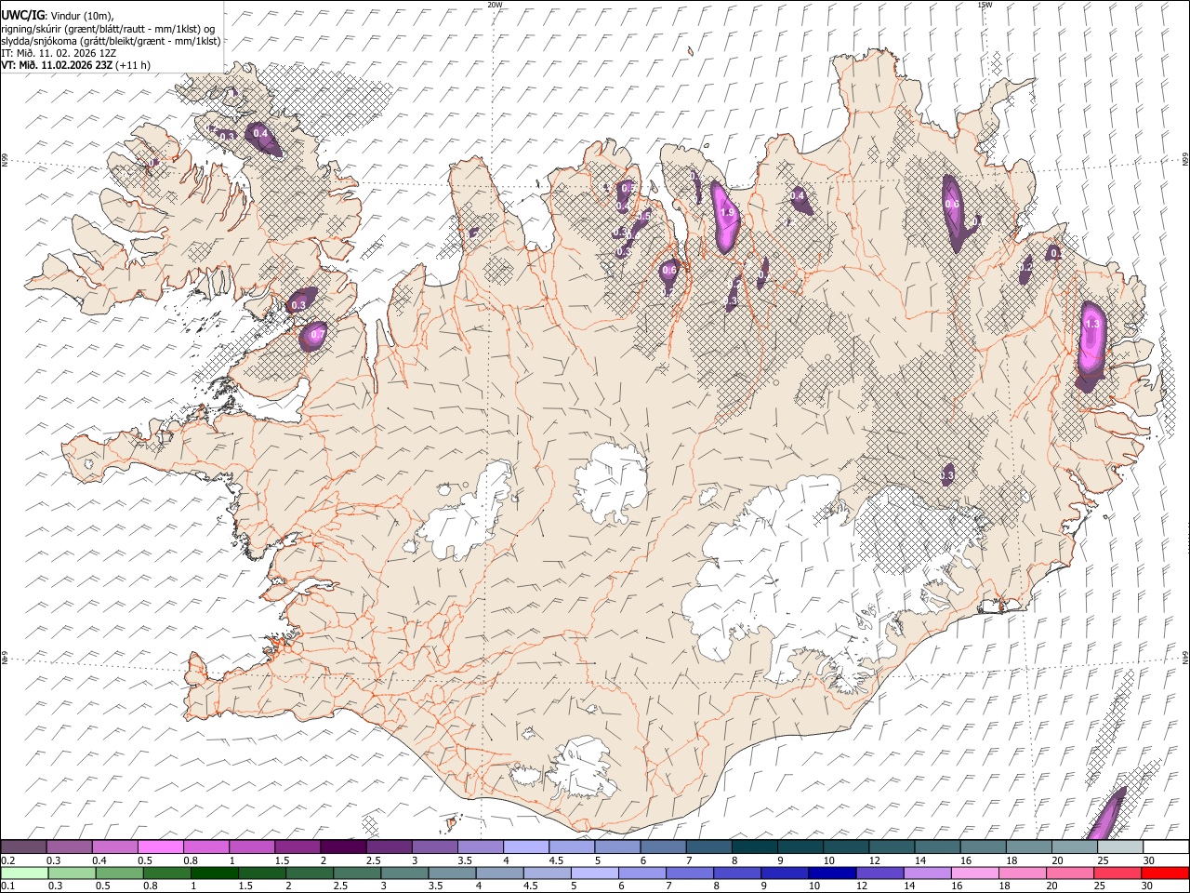Click the 1.9 snowfall value on the map
Viewport: 1190px width, 893px height.
point(727,213)
